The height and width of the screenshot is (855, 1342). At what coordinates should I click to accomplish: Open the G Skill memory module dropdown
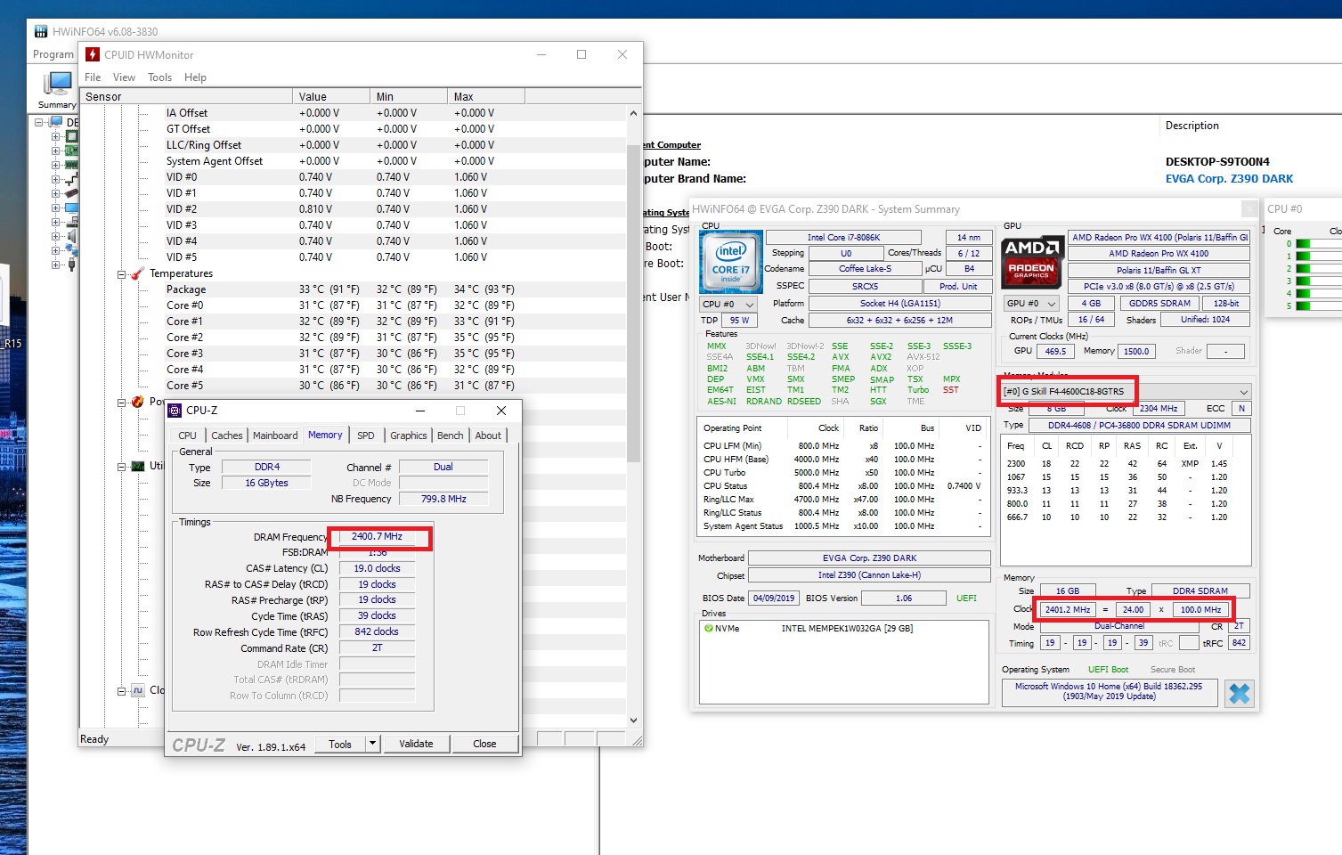[1126, 392]
